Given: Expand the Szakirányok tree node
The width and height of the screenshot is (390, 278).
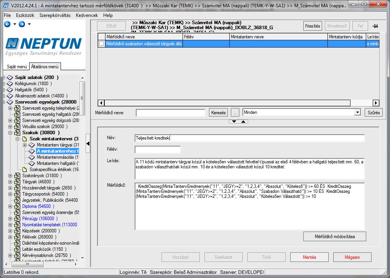Looking at the screenshot, I should (10, 176).
